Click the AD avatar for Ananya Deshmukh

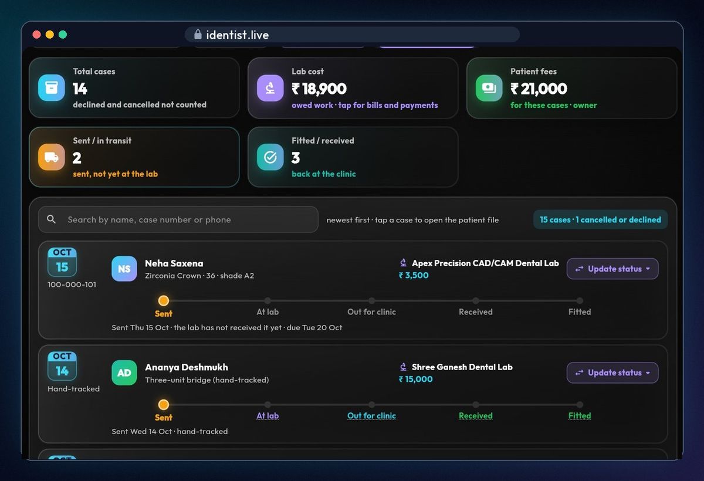point(124,372)
